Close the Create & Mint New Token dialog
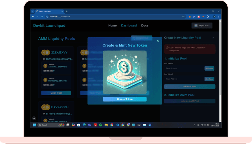Image resolution: width=252 pixels, height=144 pixels. pos(158,41)
